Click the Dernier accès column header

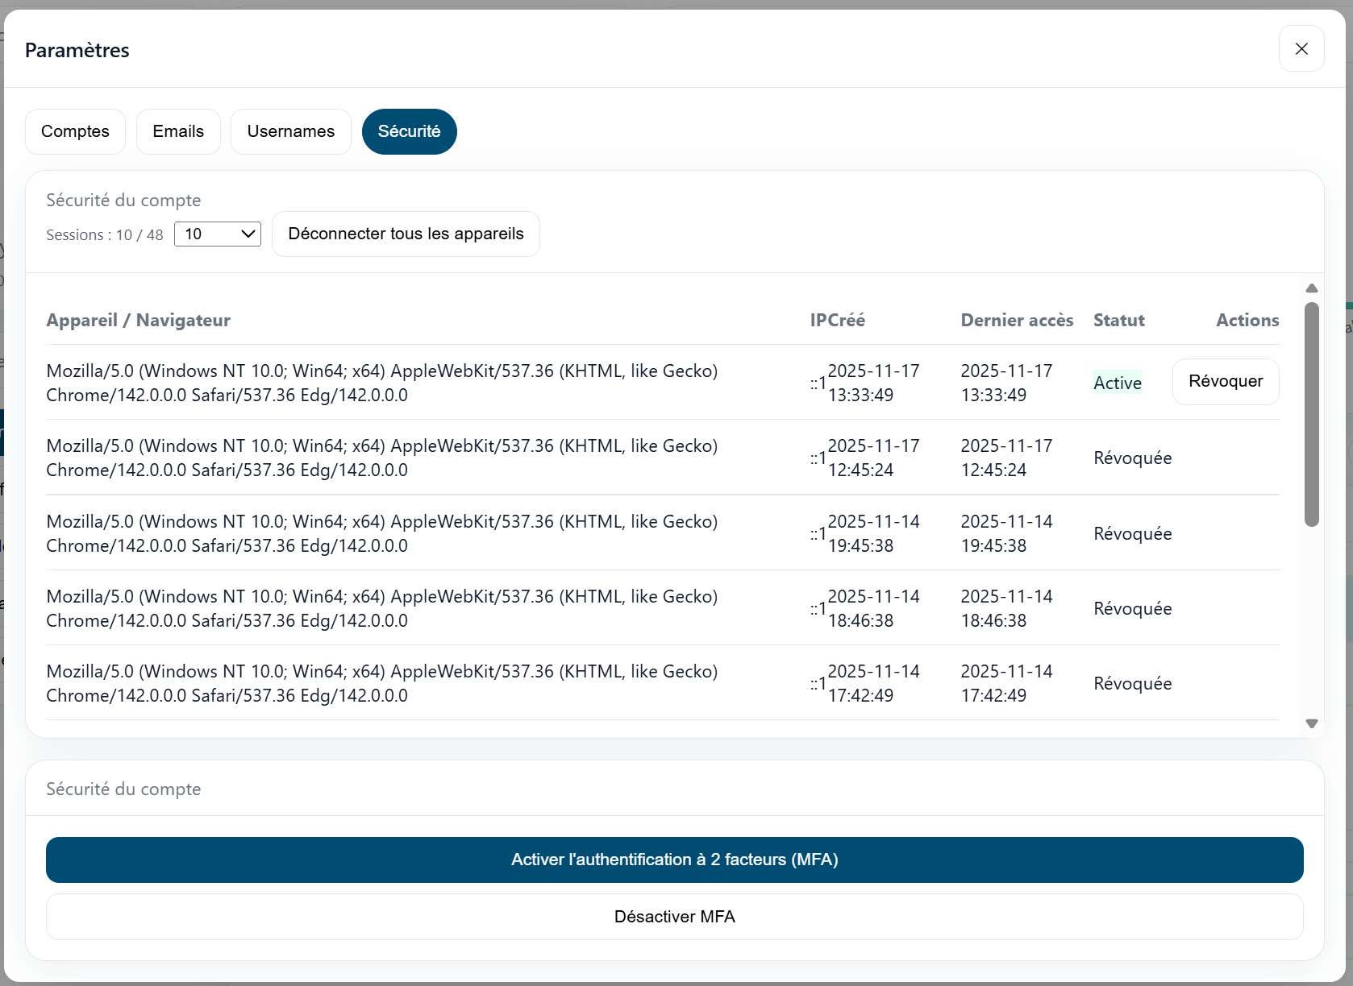[x=1016, y=321]
